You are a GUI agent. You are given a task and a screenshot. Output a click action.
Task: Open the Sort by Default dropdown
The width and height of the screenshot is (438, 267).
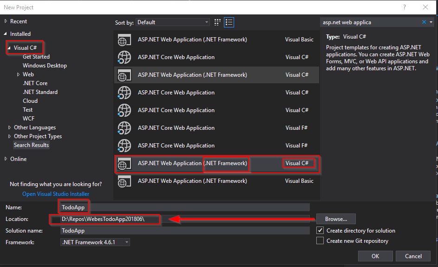[173, 22]
